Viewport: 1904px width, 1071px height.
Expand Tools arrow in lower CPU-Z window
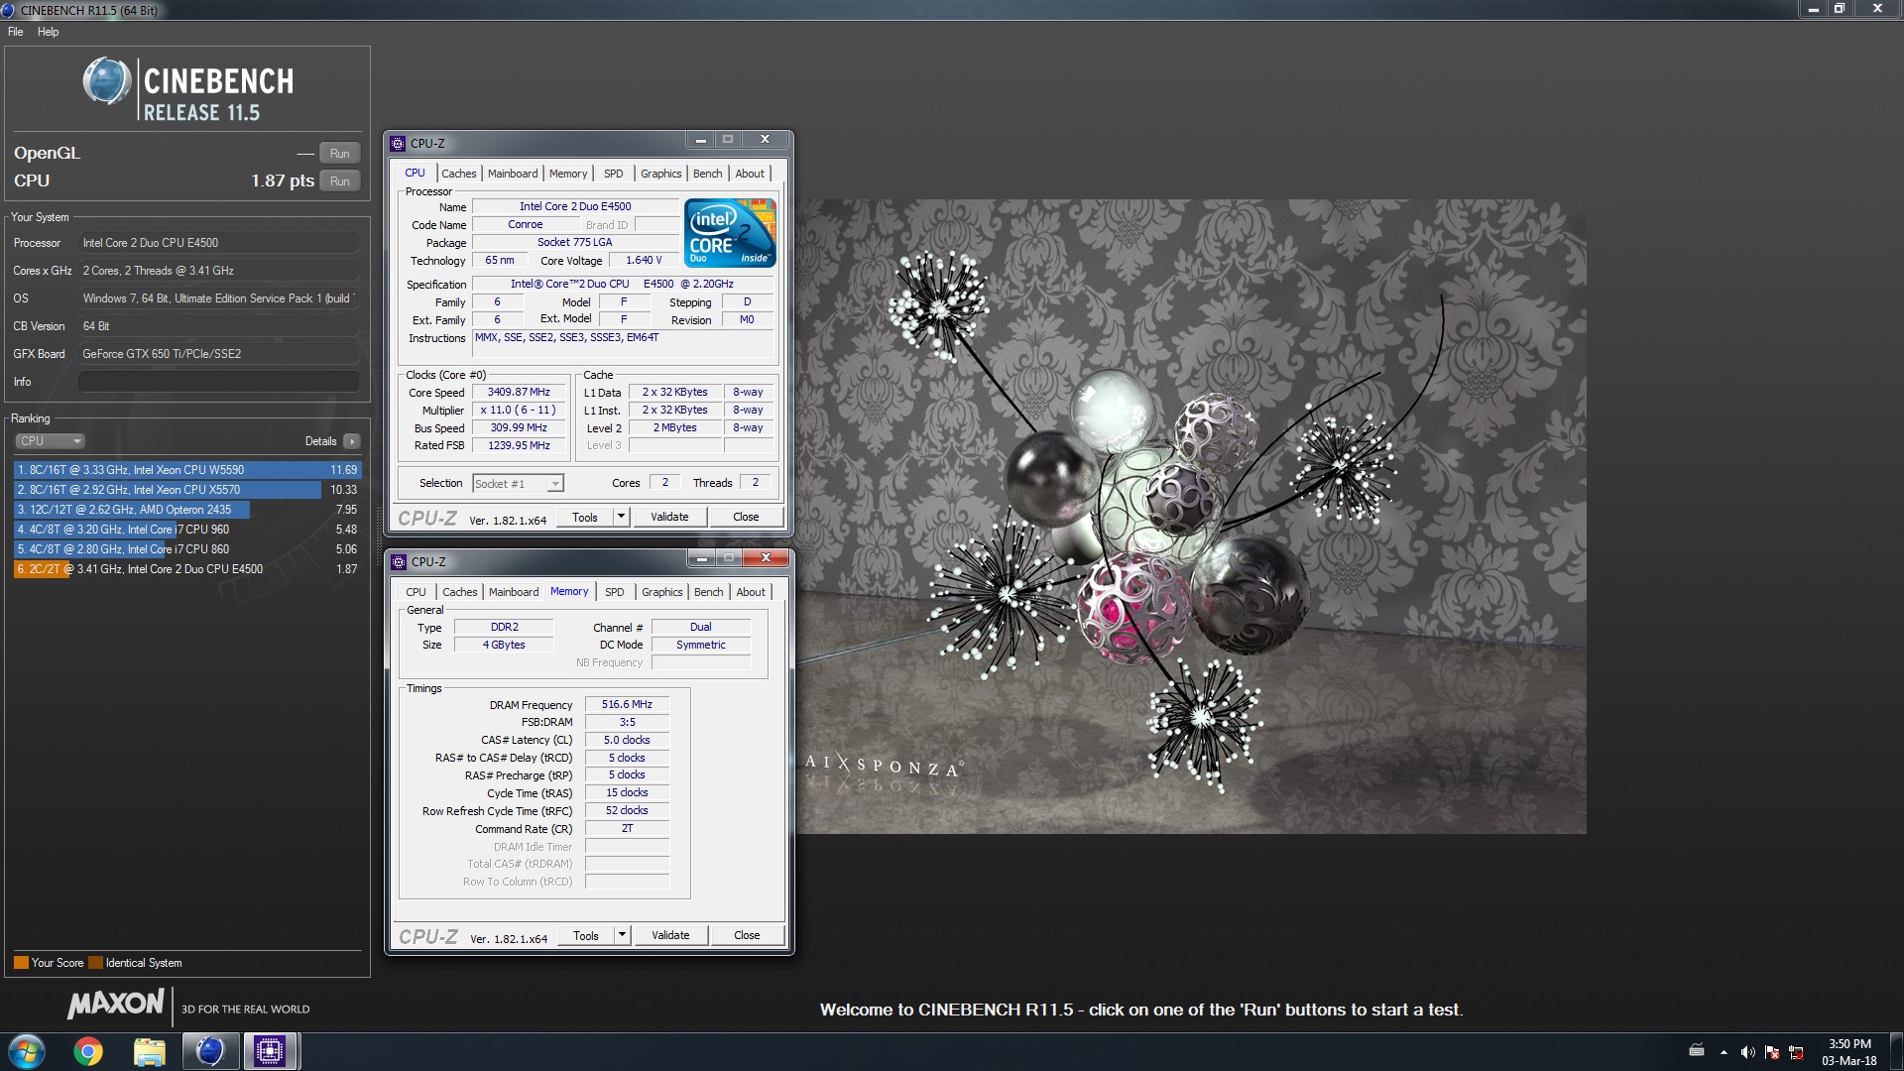point(623,936)
